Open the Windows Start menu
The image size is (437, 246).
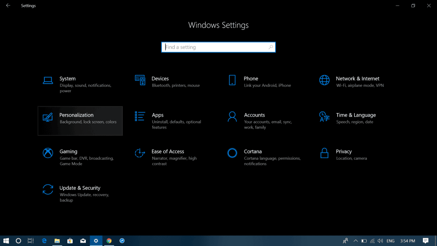6,241
